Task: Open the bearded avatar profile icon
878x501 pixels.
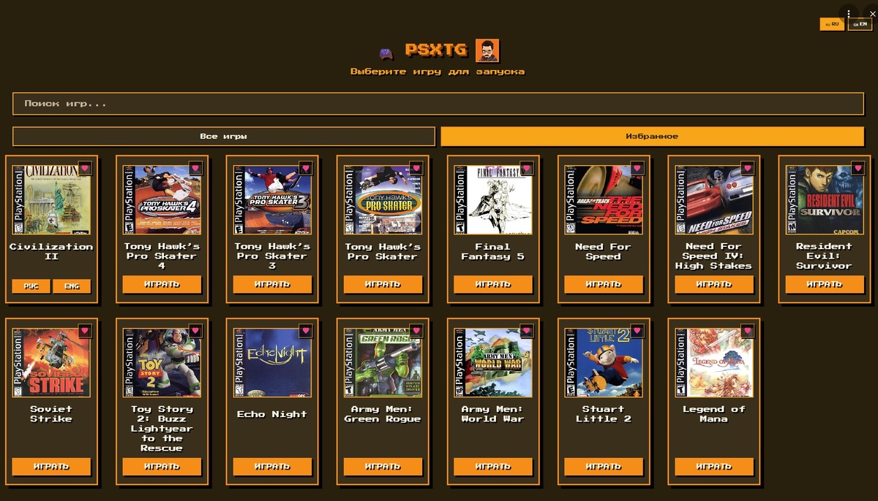Action: tap(487, 50)
